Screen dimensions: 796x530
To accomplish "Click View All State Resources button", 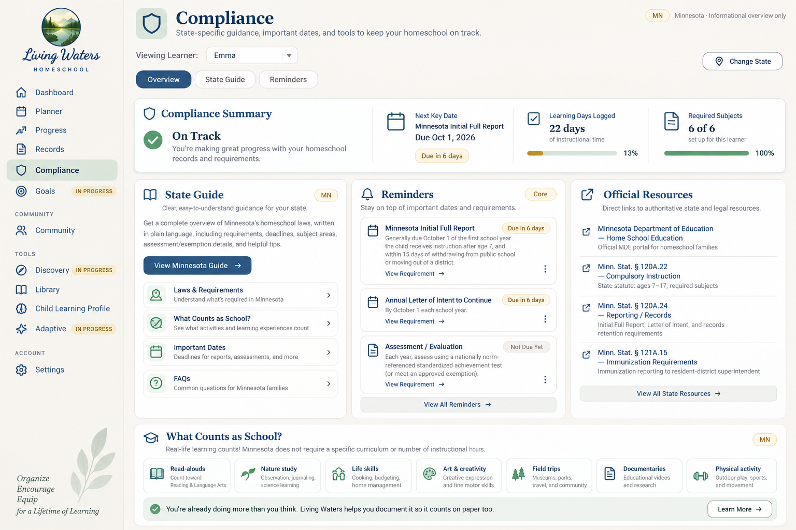I will click(678, 394).
